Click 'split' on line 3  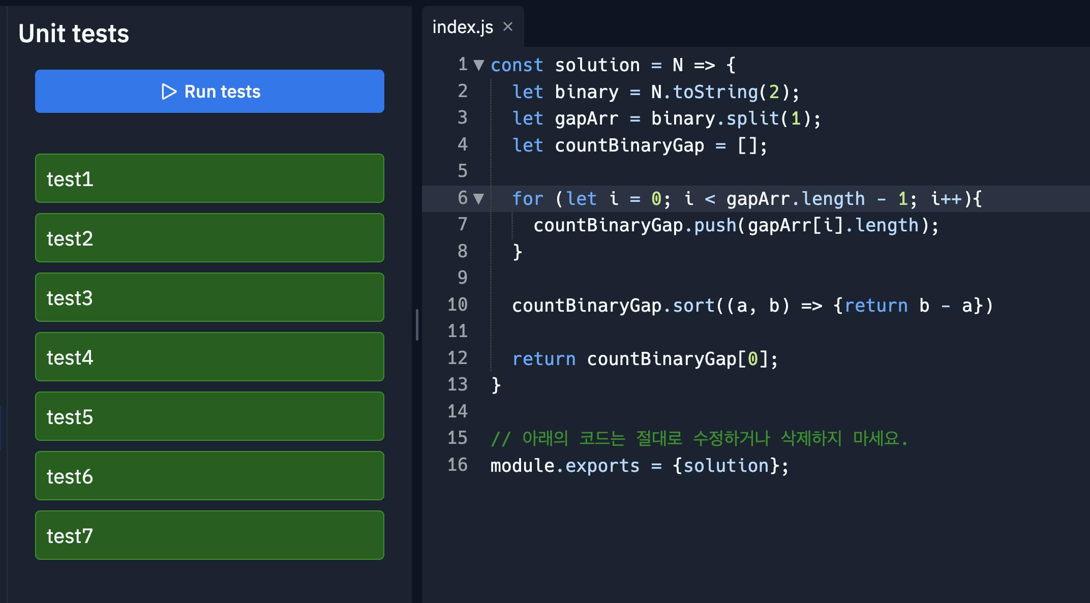753,118
